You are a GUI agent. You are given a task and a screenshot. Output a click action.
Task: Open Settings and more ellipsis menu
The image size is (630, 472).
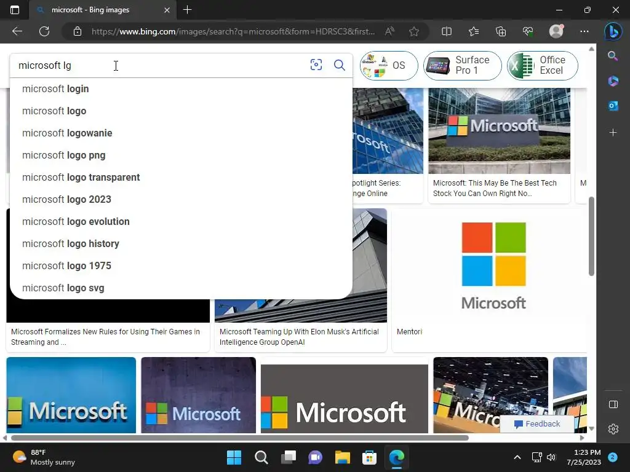(x=584, y=31)
